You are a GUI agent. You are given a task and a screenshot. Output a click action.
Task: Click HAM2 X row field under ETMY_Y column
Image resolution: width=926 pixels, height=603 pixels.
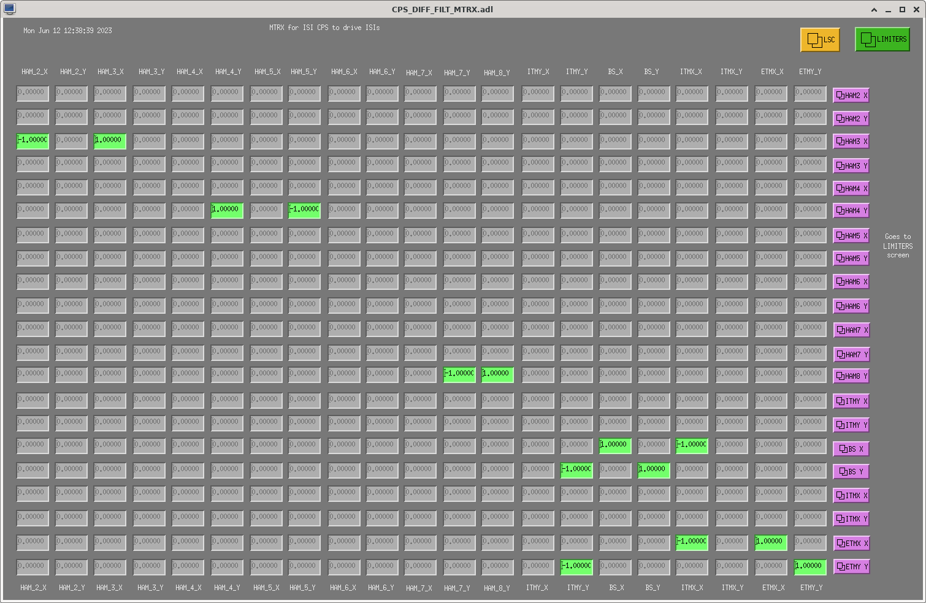(810, 93)
